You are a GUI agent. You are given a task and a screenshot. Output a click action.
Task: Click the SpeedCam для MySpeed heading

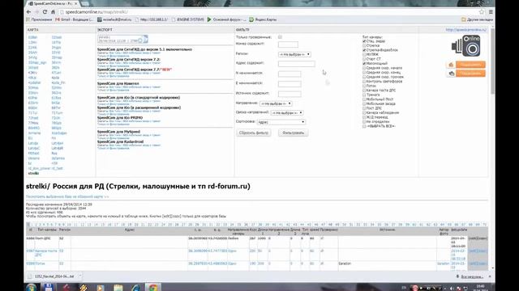pyautogui.click(x=118, y=132)
